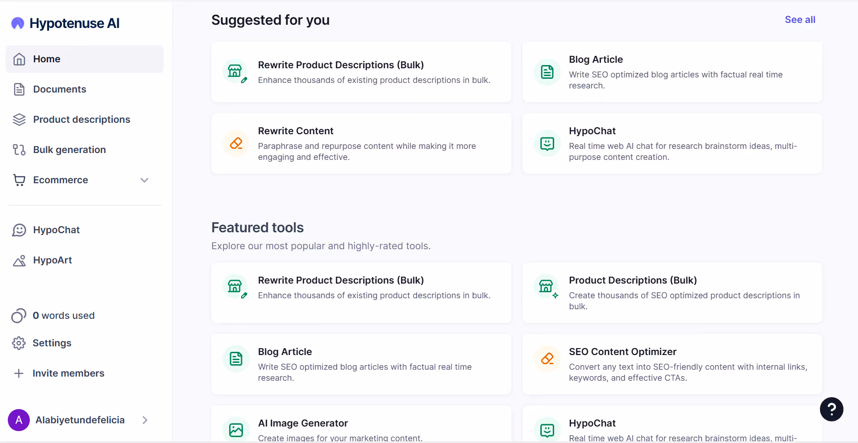
Task: Click 'Convert any text into SEO-friendly' description
Action: 688,372
